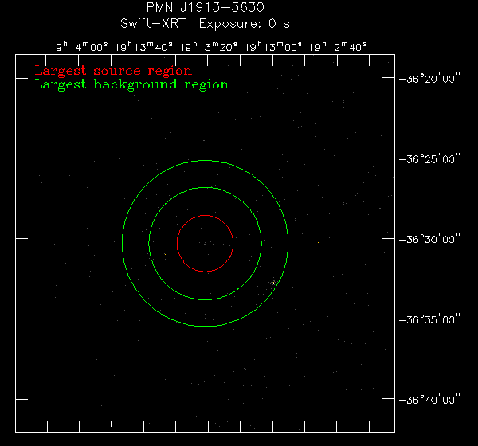Click declination label -36°40'00"

coord(429,399)
